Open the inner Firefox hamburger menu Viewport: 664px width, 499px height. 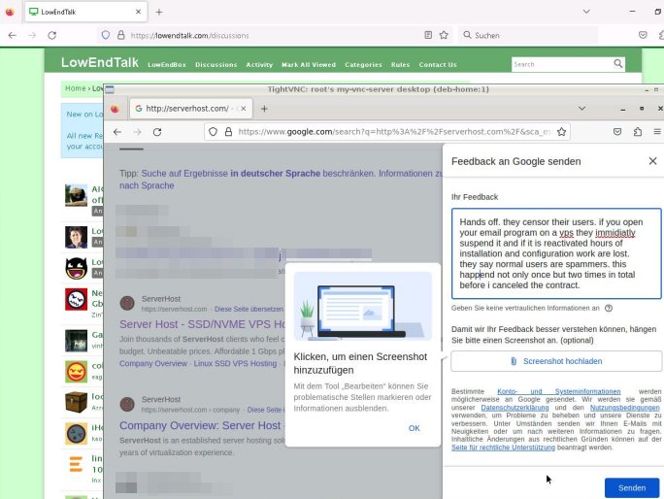[659, 131]
